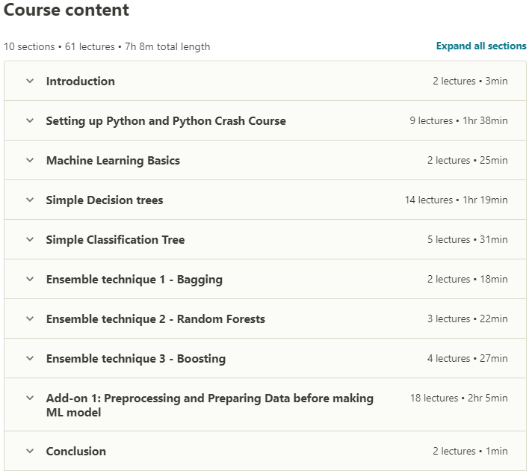This screenshot has width=529, height=474.
Task: Open chevron of Simple Classification Tree
Action: (30, 240)
